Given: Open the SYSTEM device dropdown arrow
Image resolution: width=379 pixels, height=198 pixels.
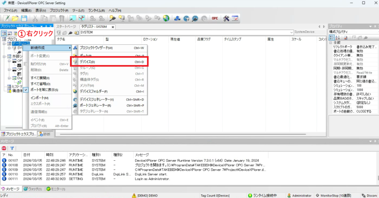Looking at the screenshot, I should pyautogui.click(x=291, y=32).
